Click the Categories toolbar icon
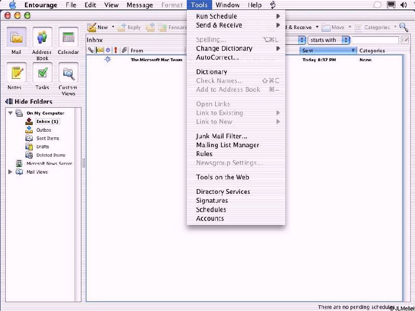Screen dimensions: 415x311 (x=358, y=27)
